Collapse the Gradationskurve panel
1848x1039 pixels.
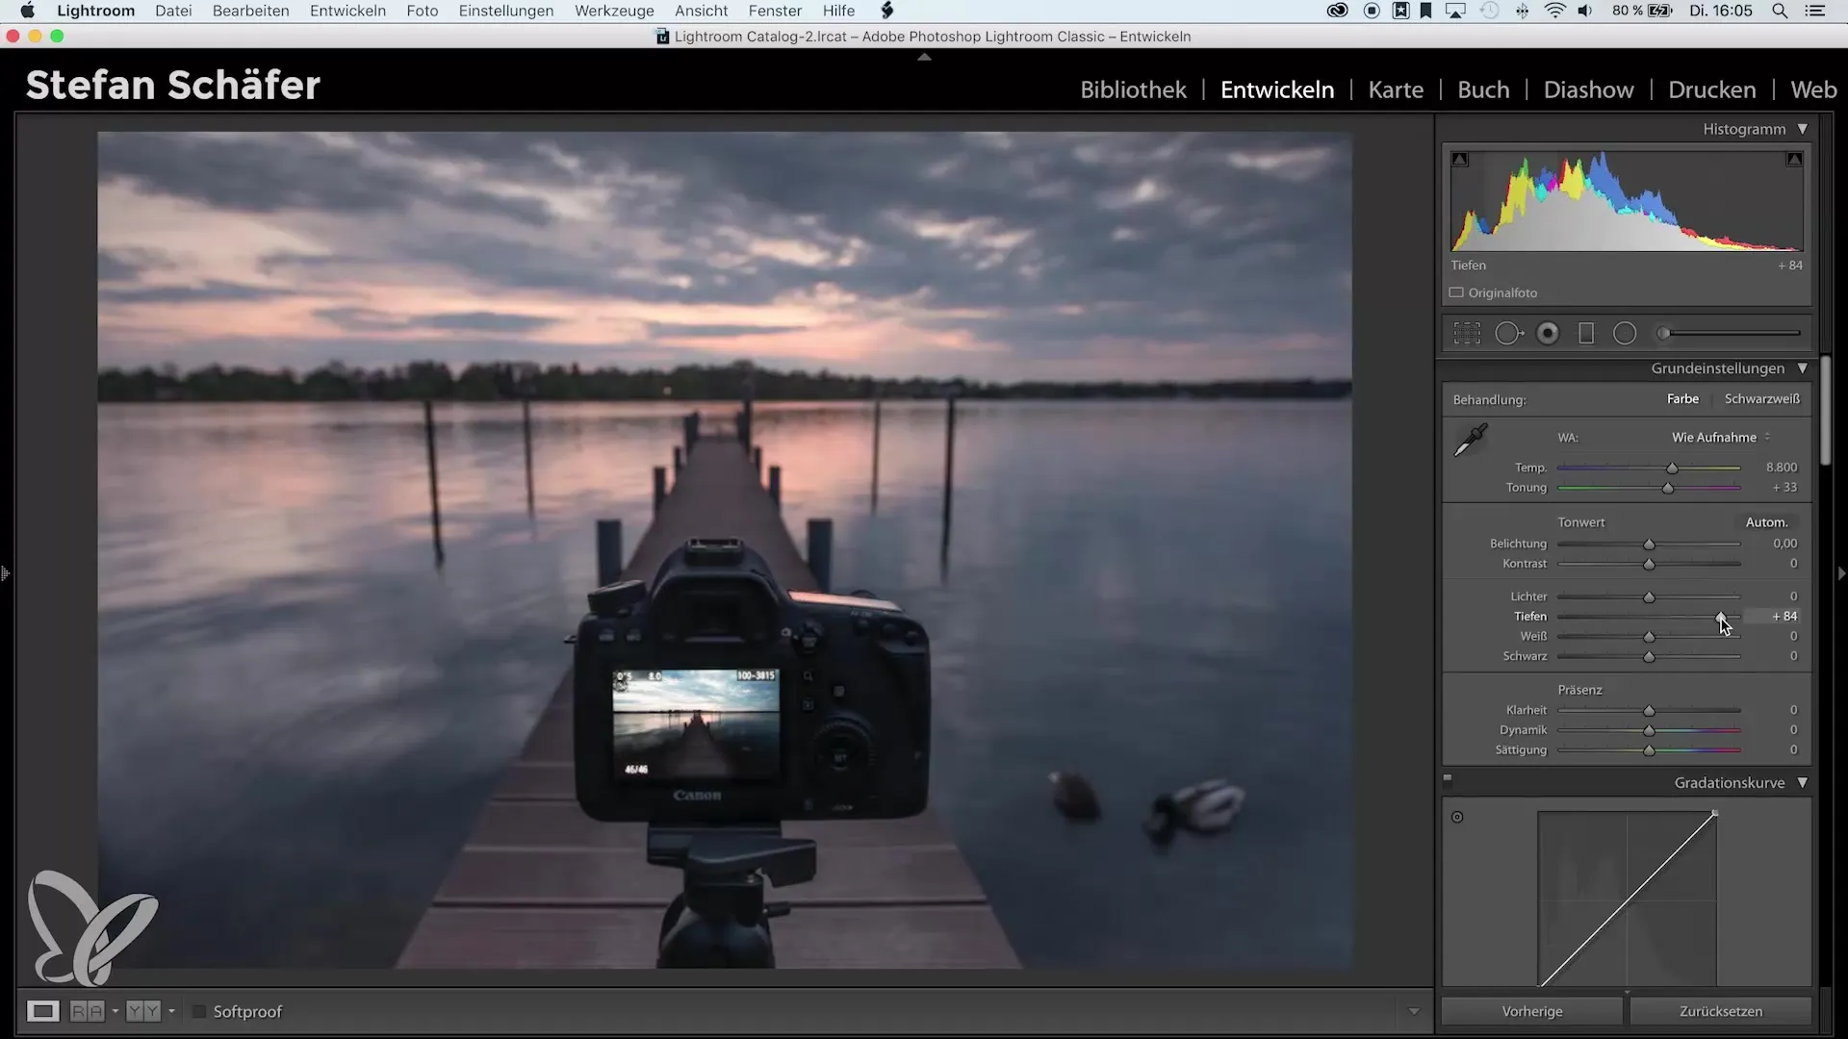point(1802,783)
